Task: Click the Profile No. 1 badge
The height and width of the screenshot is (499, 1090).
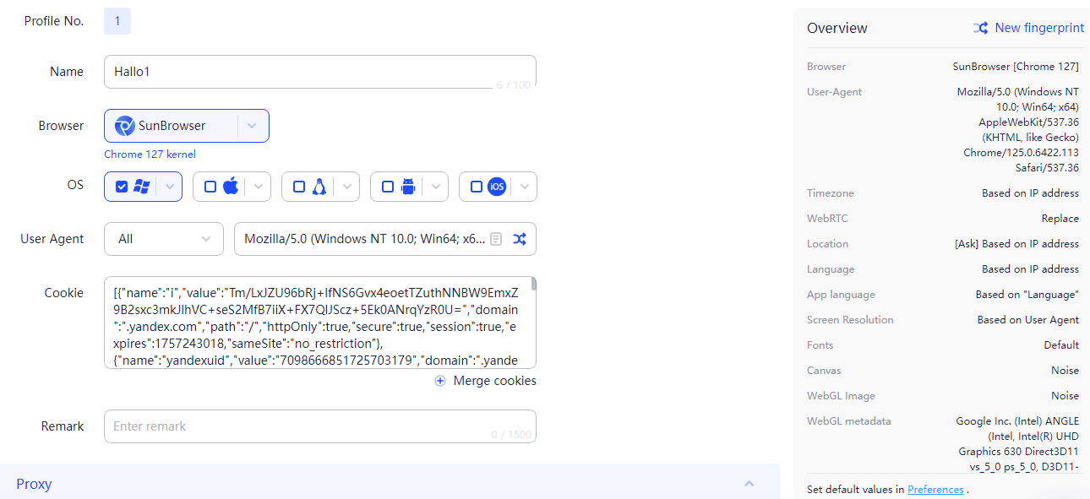Action: (117, 21)
